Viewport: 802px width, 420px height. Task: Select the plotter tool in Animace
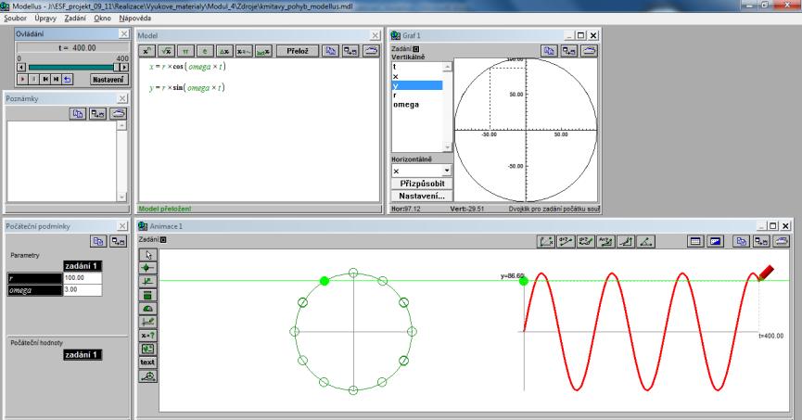tap(147, 322)
